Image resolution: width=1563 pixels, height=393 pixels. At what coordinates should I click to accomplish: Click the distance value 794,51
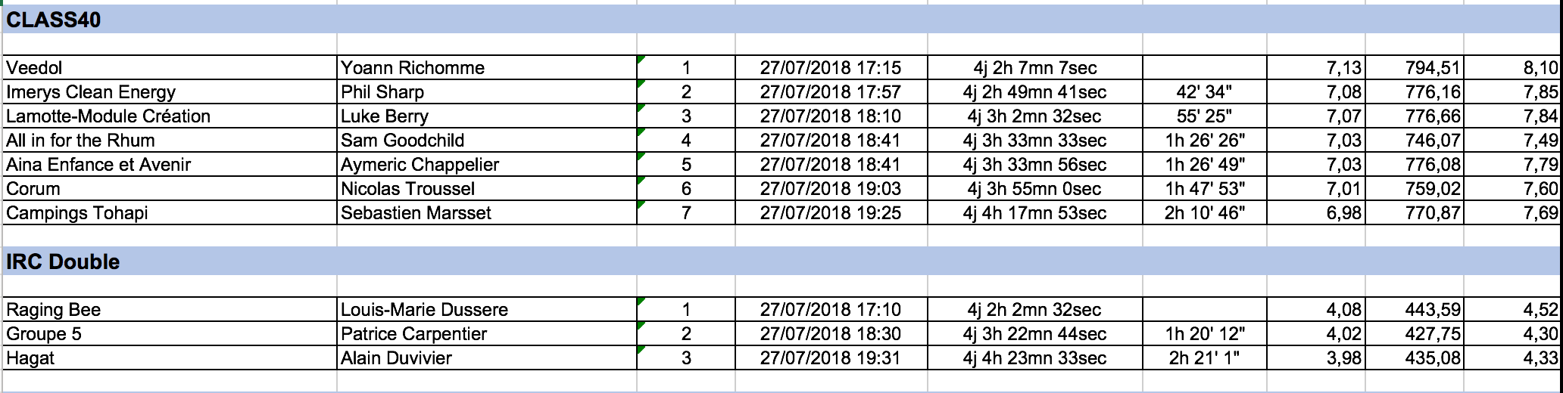pyautogui.click(x=1432, y=68)
